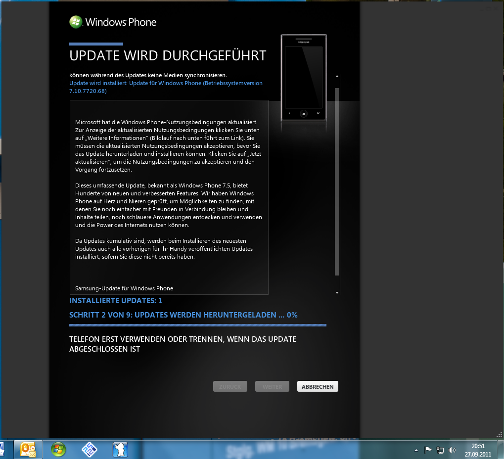504x459 pixels.
Task: Click paragraph starting "Dieses umfassende Update"
Action: click(169, 205)
